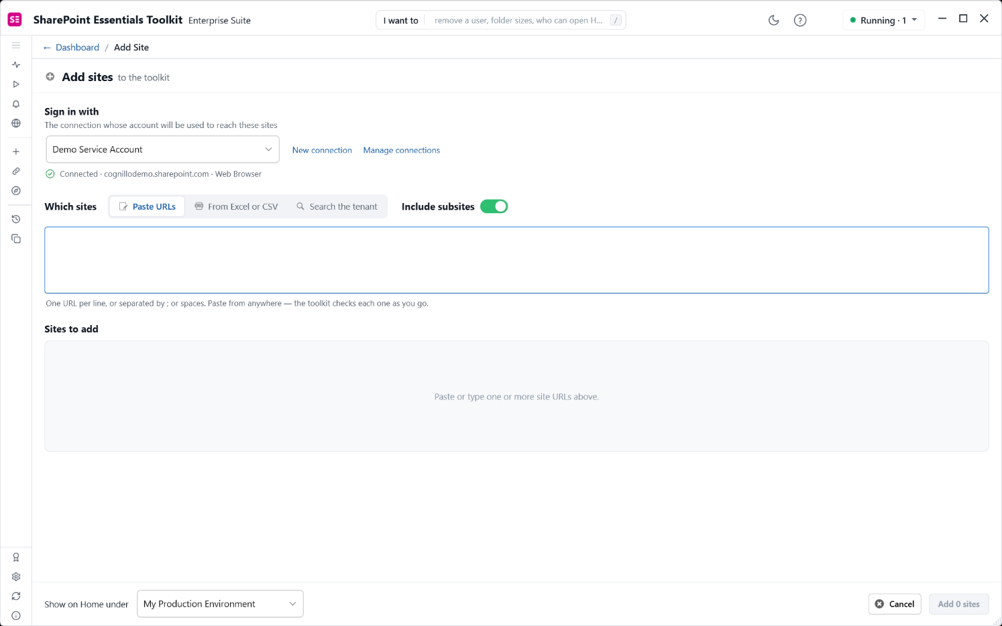Viewport: 1002px width, 626px height.
Task: Open notifications bell in sidebar
Action: tap(16, 104)
